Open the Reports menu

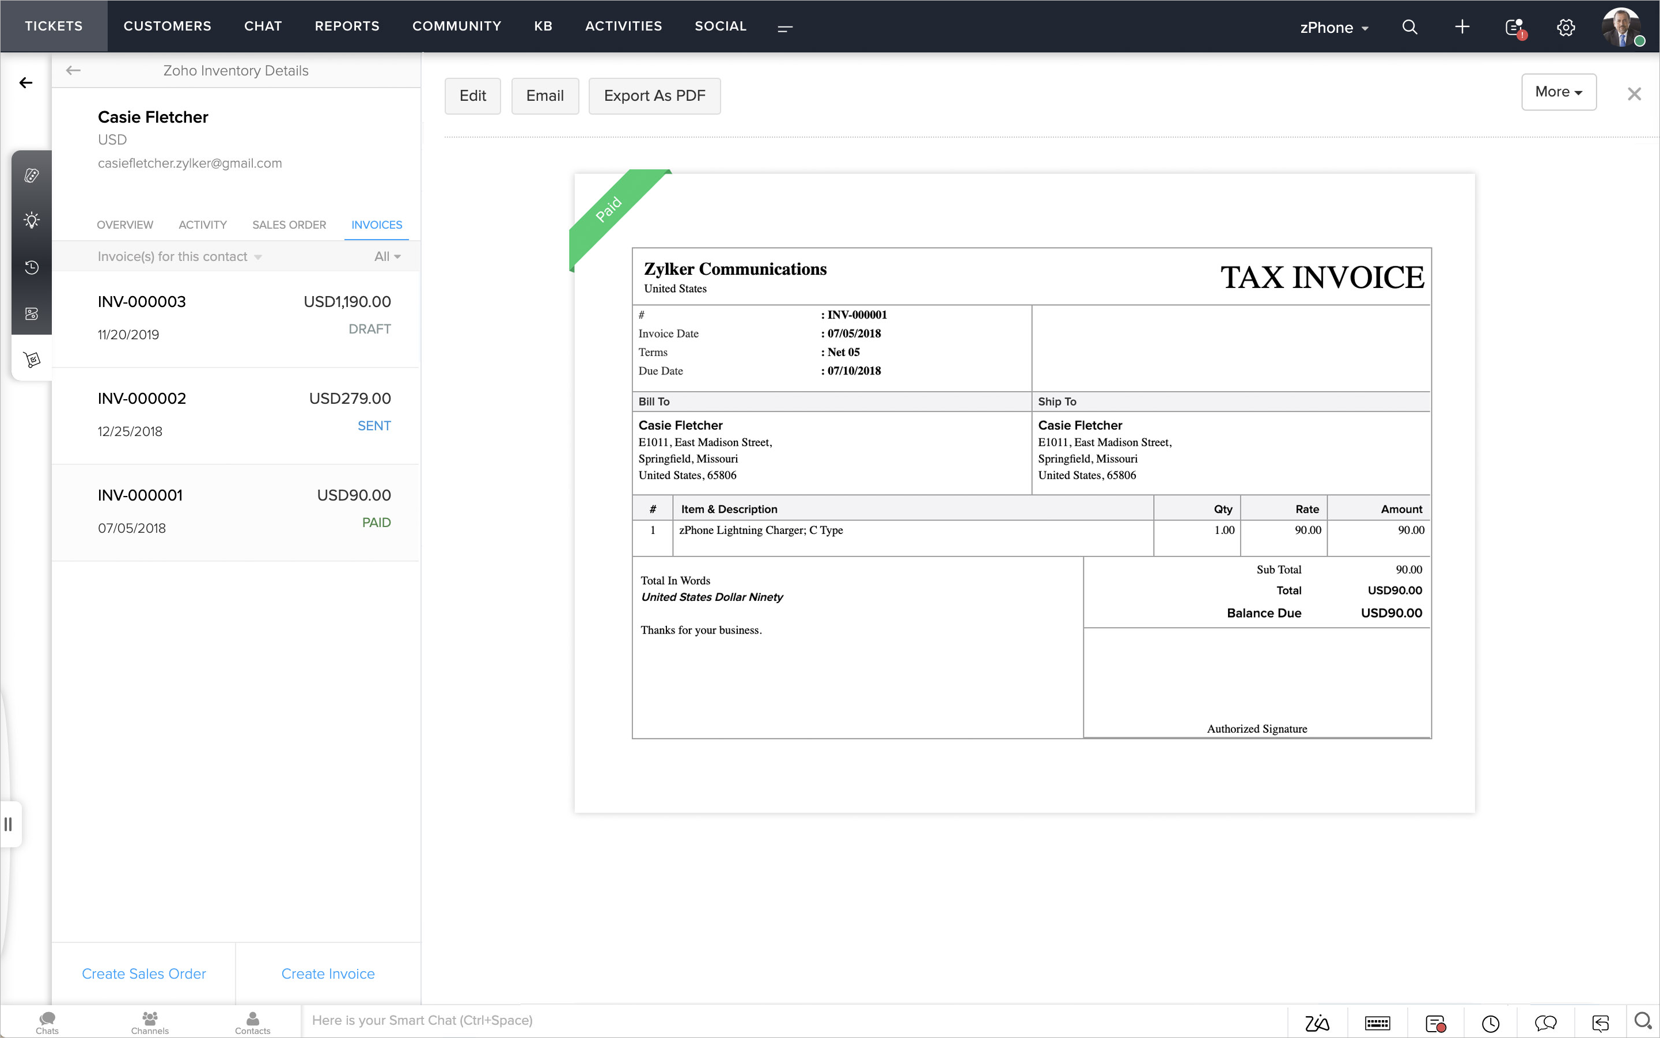[x=347, y=26]
